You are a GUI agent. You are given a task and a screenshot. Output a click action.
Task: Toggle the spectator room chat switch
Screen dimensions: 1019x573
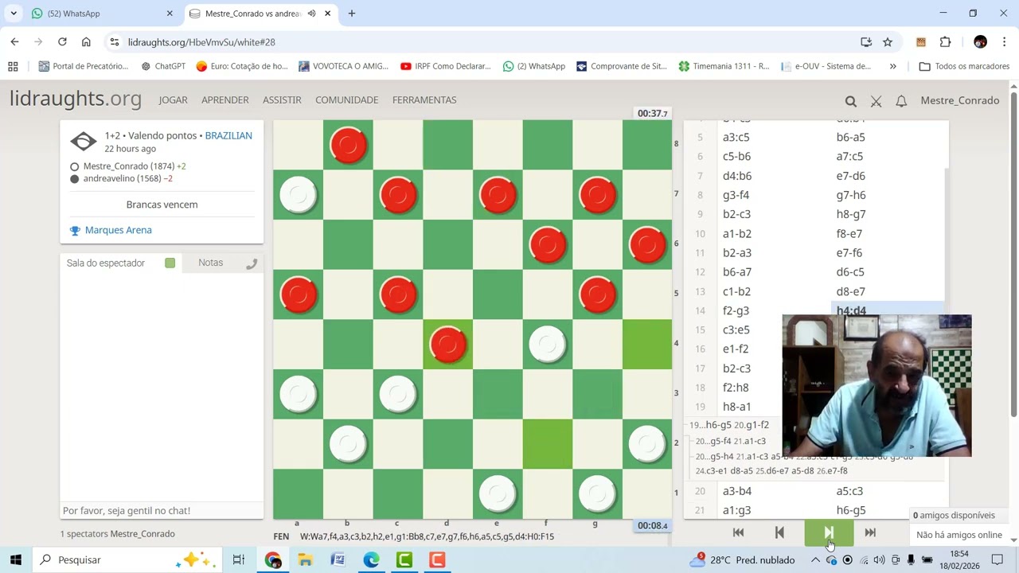(x=170, y=263)
